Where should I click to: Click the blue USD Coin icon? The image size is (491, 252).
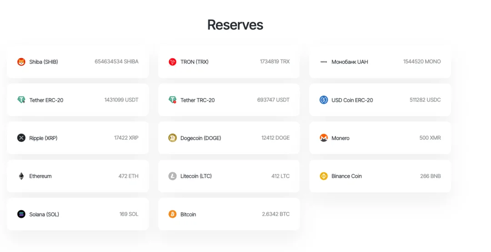tap(324, 100)
